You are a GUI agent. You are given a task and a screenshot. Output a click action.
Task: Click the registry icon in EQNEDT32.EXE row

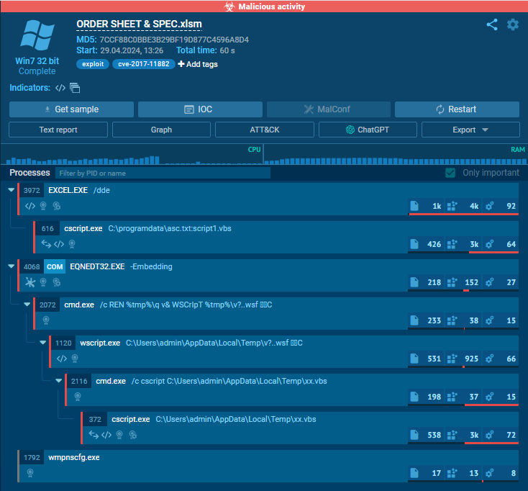coord(452,282)
